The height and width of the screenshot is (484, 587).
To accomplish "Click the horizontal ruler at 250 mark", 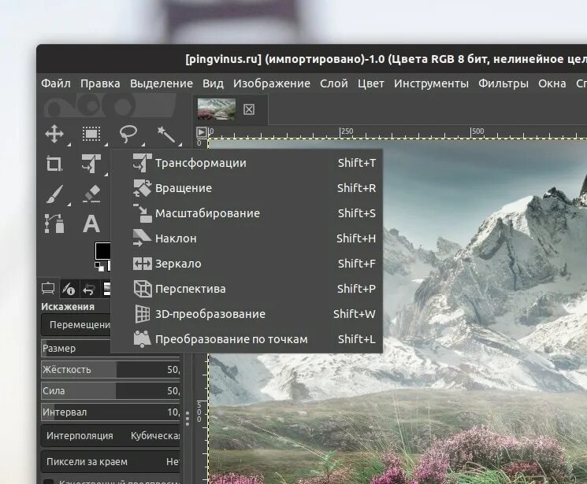I will (347, 131).
